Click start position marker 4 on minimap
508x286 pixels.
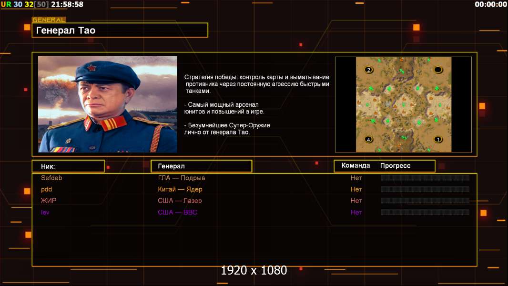368,140
